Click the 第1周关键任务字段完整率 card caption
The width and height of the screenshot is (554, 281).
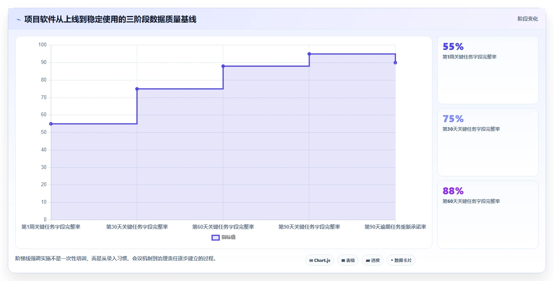click(470, 57)
